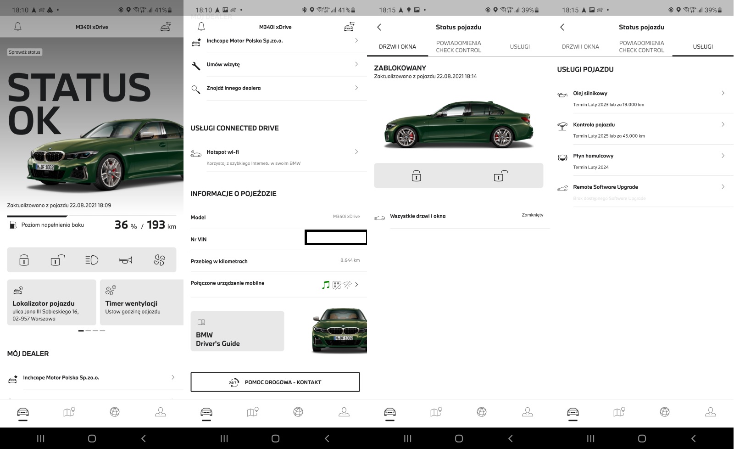This screenshot has height=449, width=734.
Task: Open bell icon on Informacje o pojeździe screen
Action: pyautogui.click(x=201, y=27)
